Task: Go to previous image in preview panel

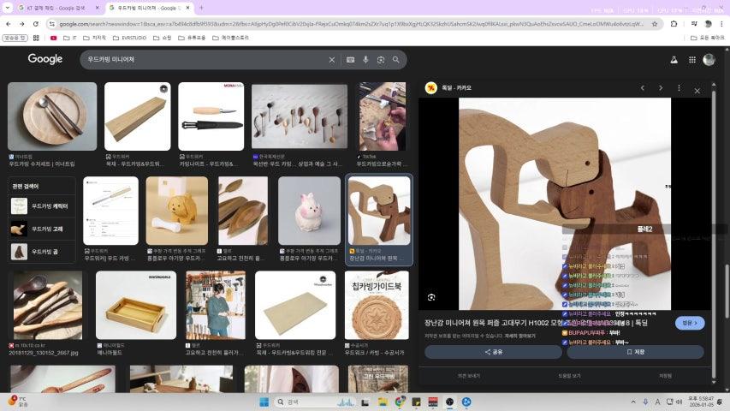Action: (643, 88)
